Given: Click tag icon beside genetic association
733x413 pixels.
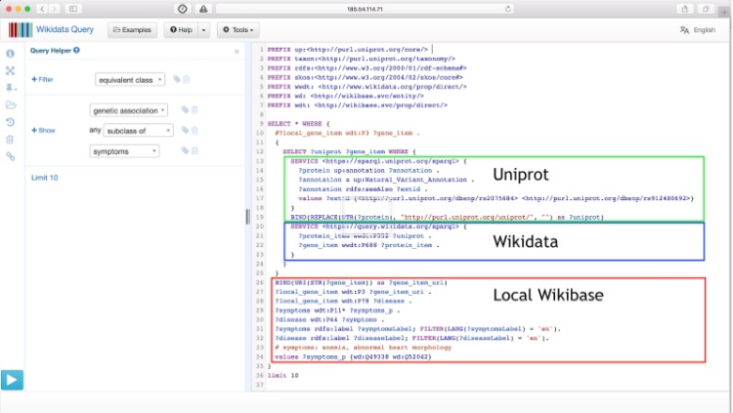Looking at the screenshot, I should click(185, 109).
